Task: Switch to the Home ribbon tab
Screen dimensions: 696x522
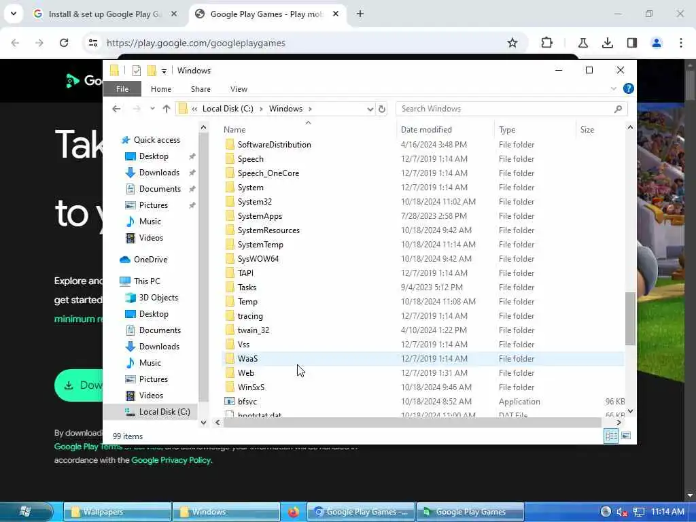Action: coord(160,89)
